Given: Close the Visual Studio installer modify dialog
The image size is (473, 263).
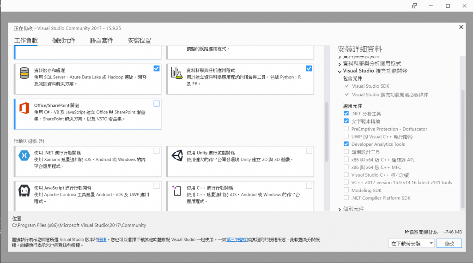Looking at the screenshot, I should coord(461,27).
